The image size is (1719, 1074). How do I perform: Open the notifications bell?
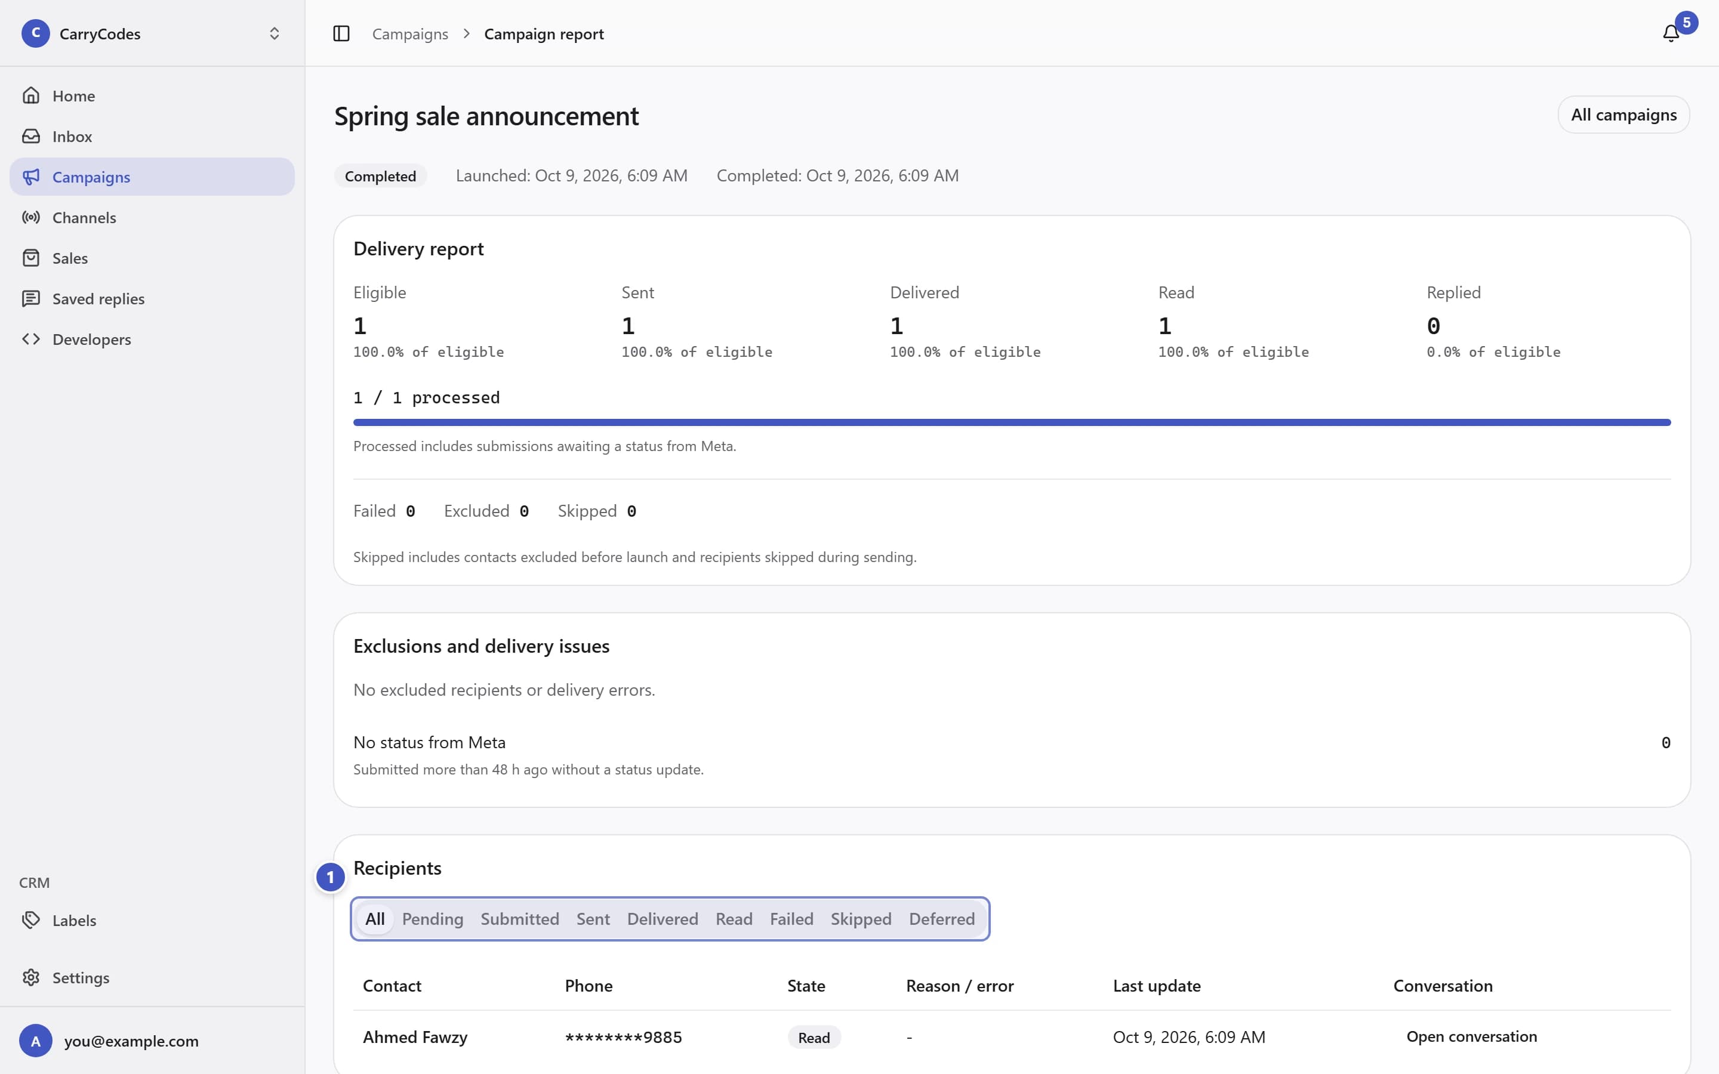(1671, 33)
